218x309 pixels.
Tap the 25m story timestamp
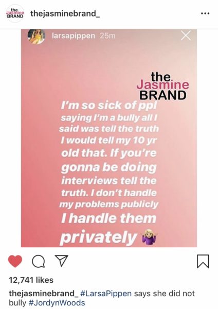point(107,36)
